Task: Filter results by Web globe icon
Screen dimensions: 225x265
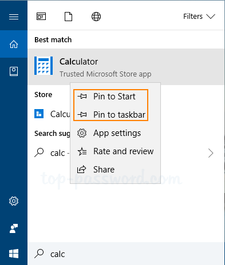Action: 96,17
